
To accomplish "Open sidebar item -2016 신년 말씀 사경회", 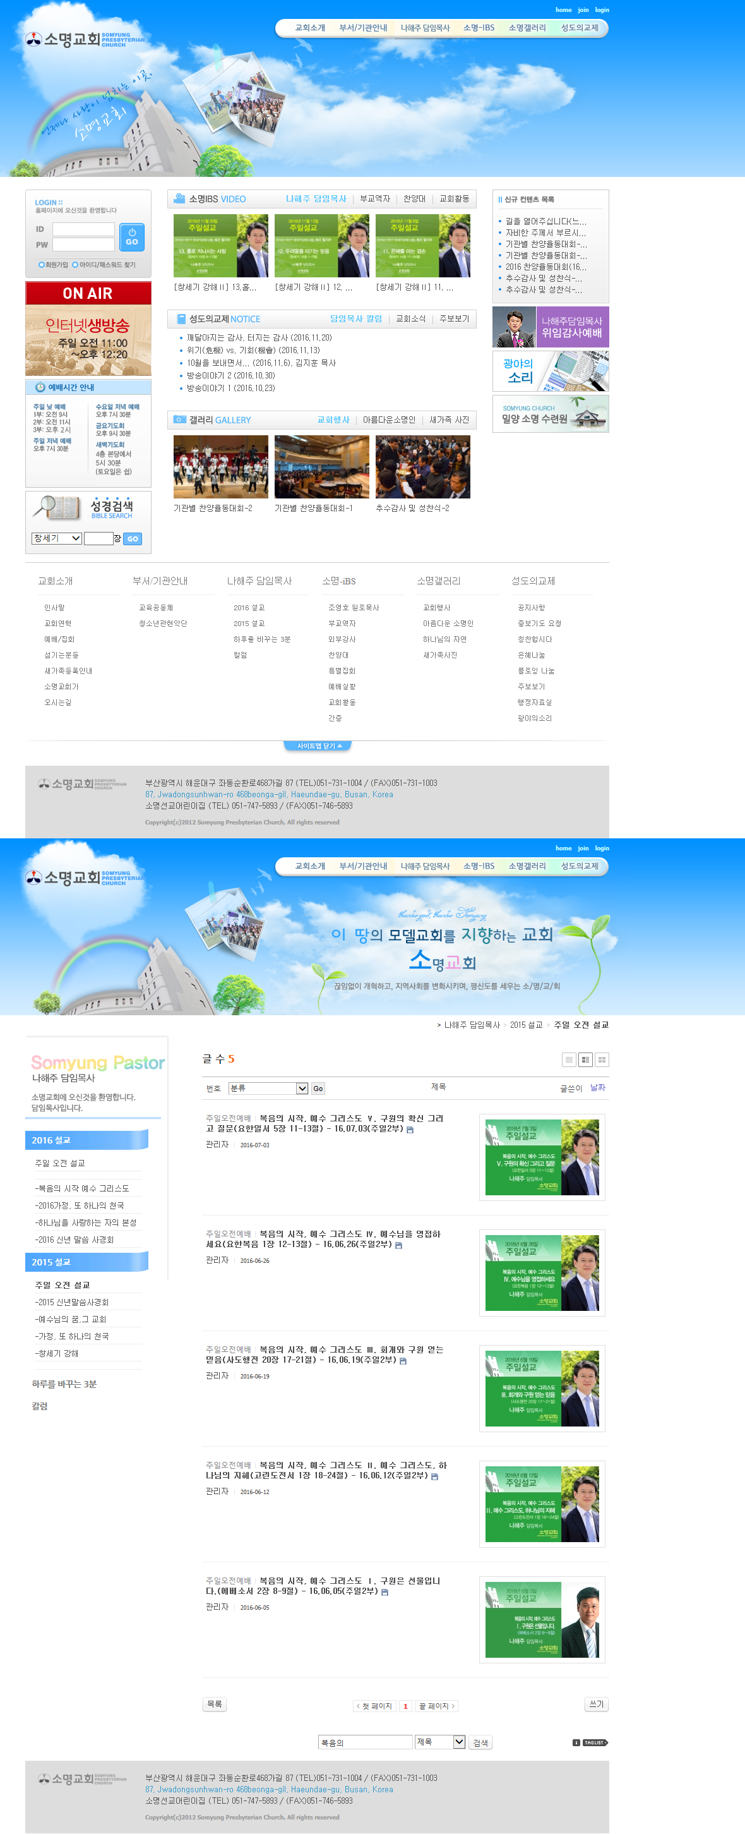I will (74, 1240).
